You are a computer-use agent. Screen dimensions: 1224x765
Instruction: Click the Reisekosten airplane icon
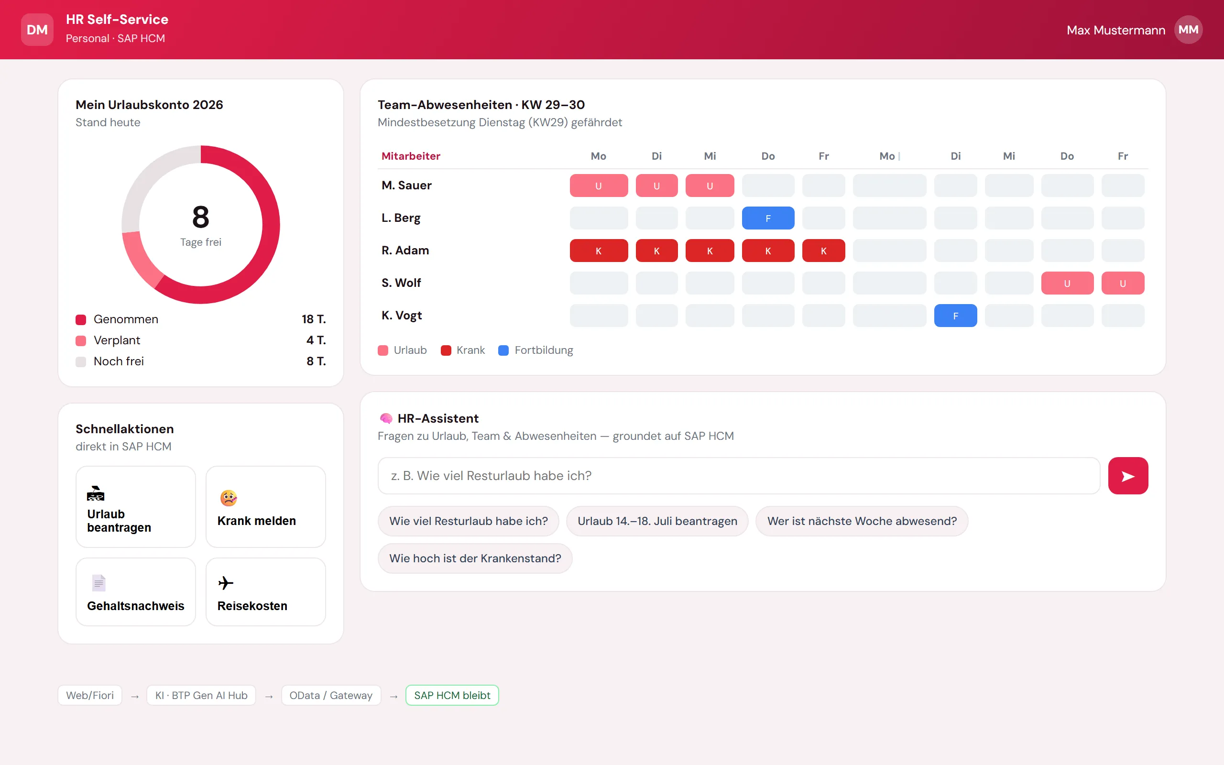pos(226,583)
